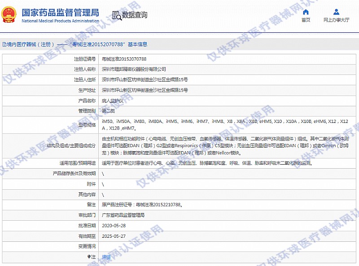Image resolution: width=359 pixels, height=266 pixels.
Task: Click National Medical Products Administration text
Action: 61,21
